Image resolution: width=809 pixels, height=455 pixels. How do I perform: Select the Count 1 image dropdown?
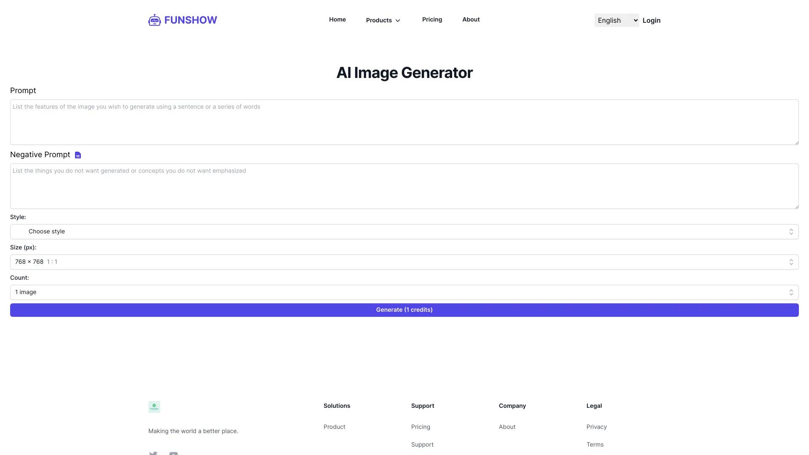(404, 292)
